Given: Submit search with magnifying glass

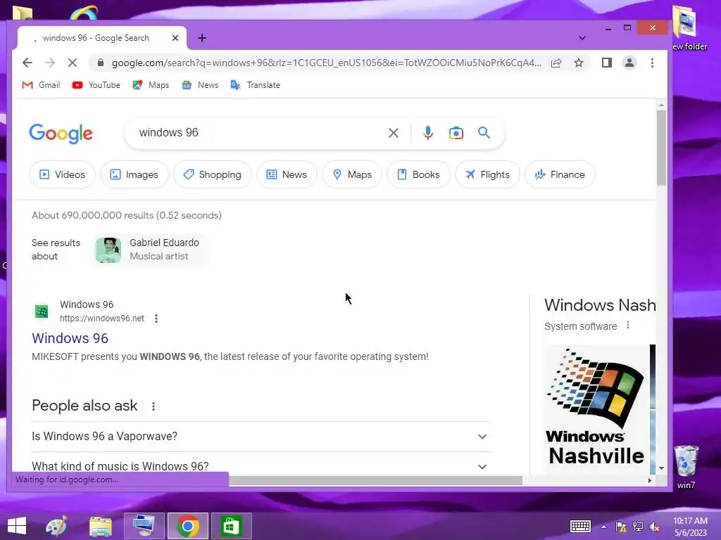Looking at the screenshot, I should coord(484,133).
